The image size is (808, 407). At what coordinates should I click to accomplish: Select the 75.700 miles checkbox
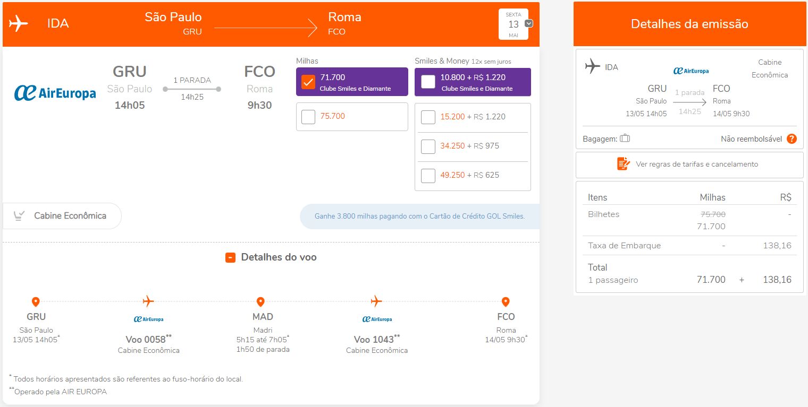[308, 117]
